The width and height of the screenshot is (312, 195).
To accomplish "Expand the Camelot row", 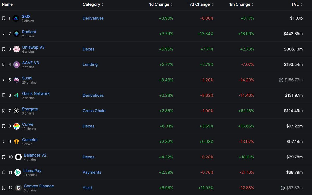I will point(4,142).
